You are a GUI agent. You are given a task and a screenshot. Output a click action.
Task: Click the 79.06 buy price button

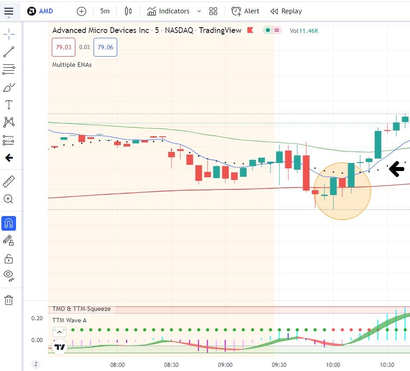[x=105, y=47]
